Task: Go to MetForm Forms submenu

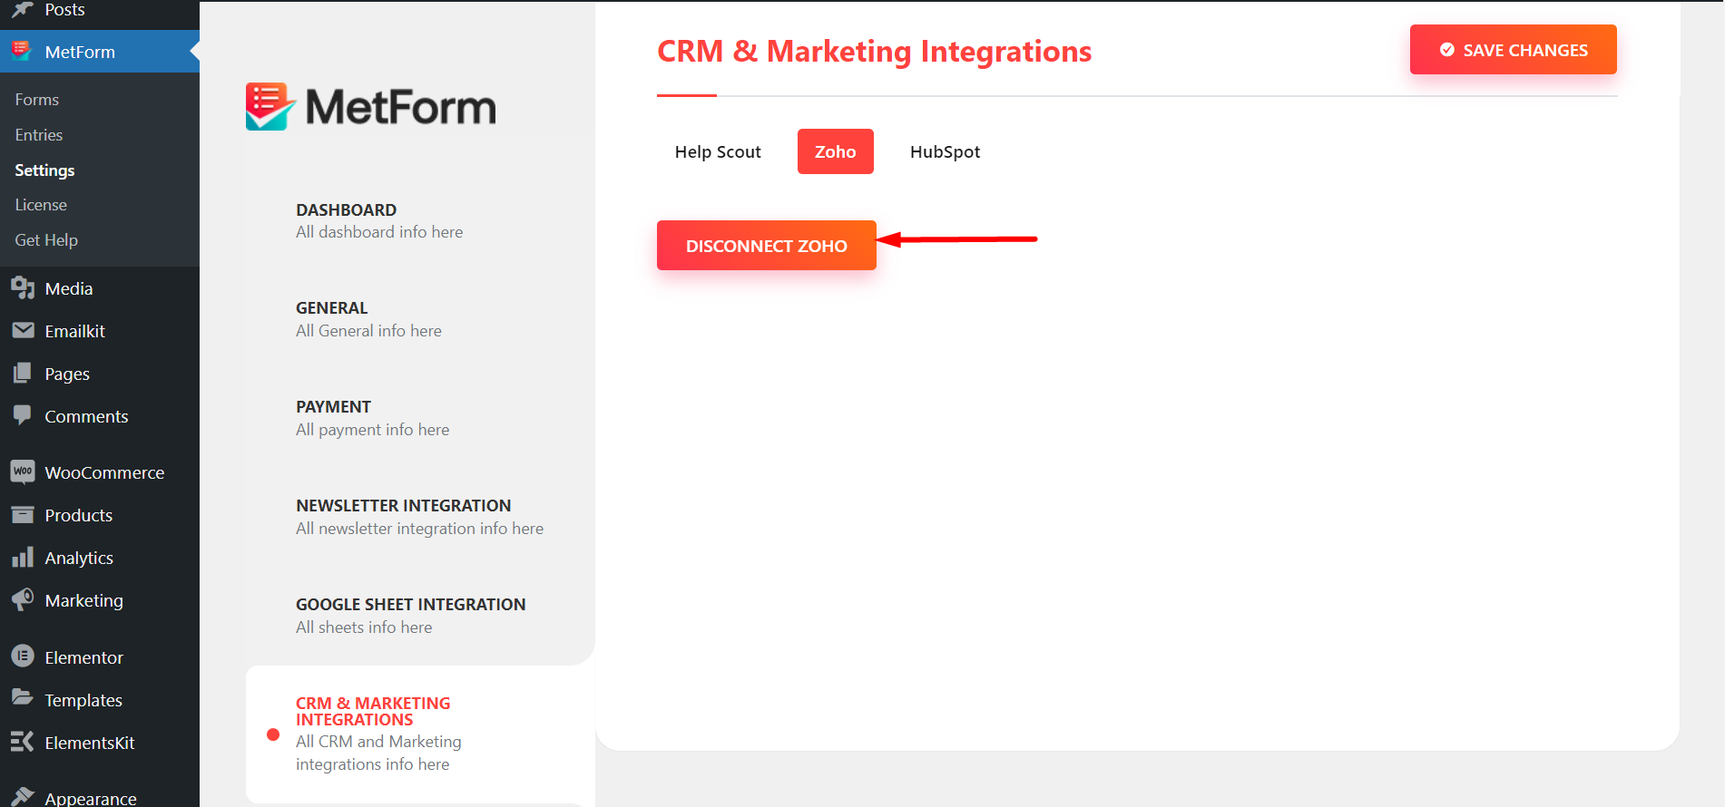Action: pos(37,100)
